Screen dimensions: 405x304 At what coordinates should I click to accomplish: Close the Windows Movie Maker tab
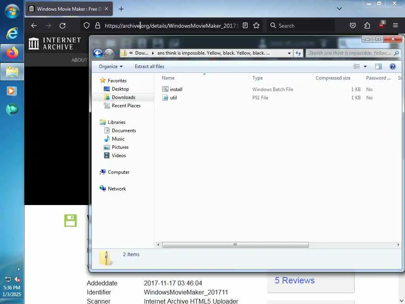[x=106, y=9]
